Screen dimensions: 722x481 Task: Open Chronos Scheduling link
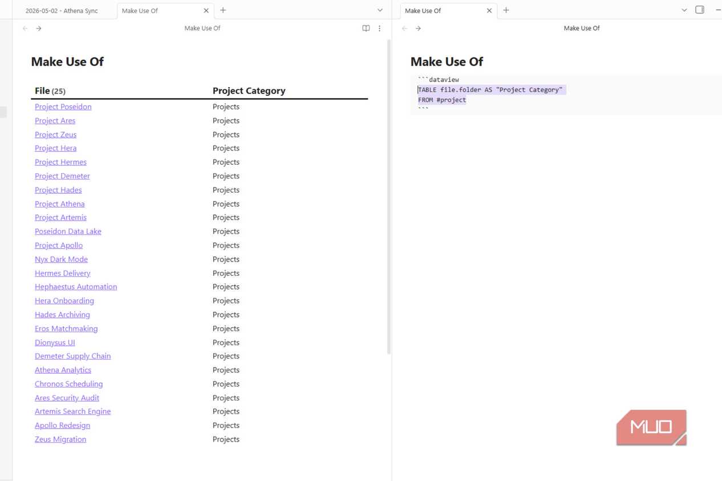tap(68, 384)
